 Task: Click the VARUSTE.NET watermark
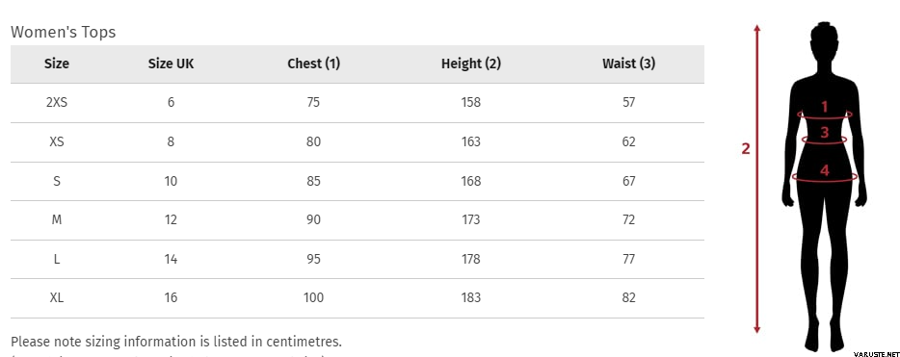pyautogui.click(x=876, y=355)
